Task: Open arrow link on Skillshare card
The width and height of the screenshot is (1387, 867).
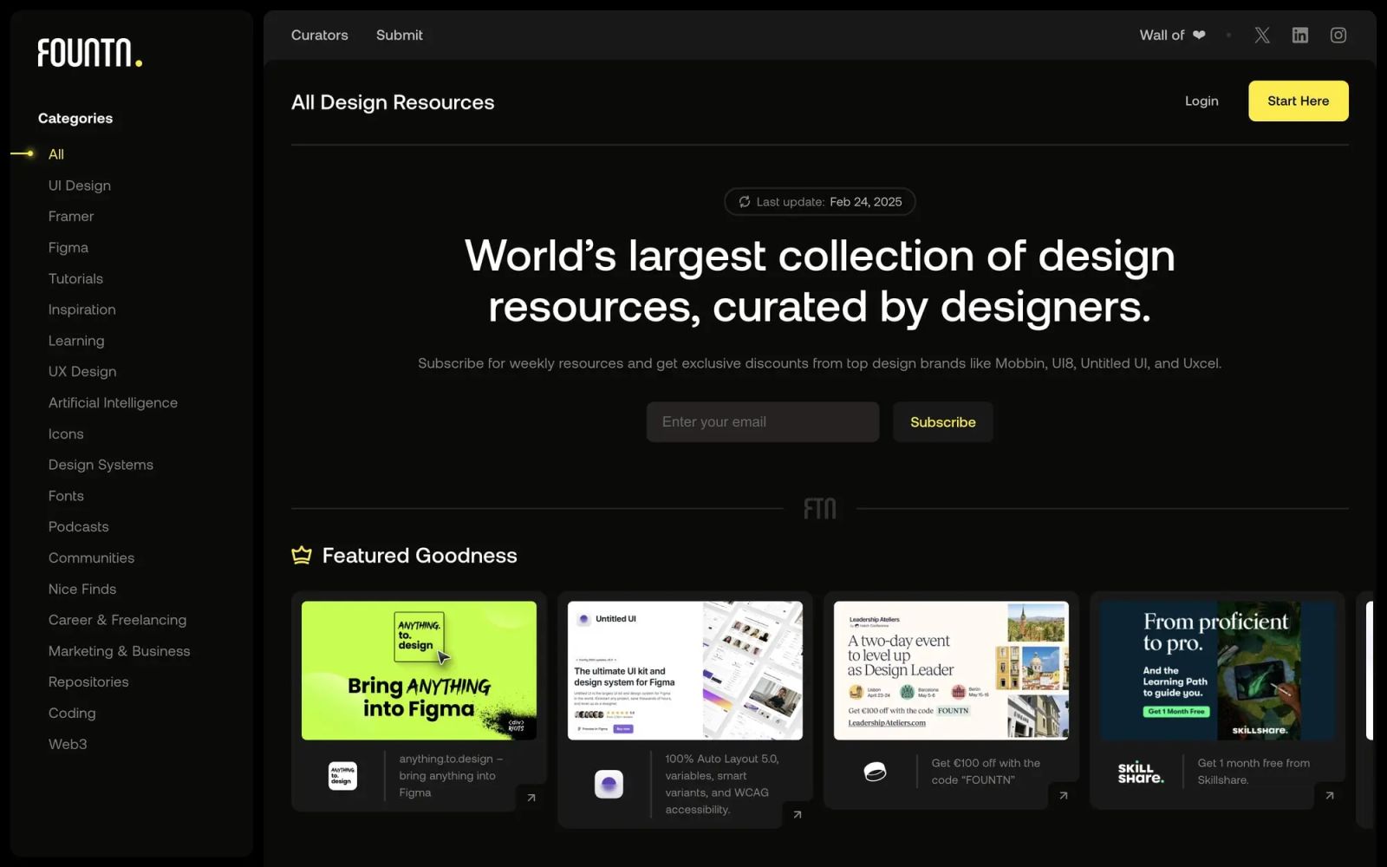Action: point(1330,795)
